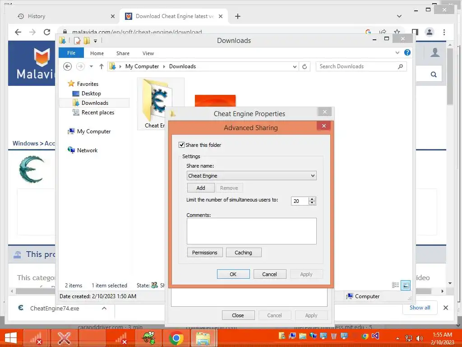This screenshot has height=347, width=462.
Task: Open the recent locations dropdown arrow
Action: tap(91, 66)
